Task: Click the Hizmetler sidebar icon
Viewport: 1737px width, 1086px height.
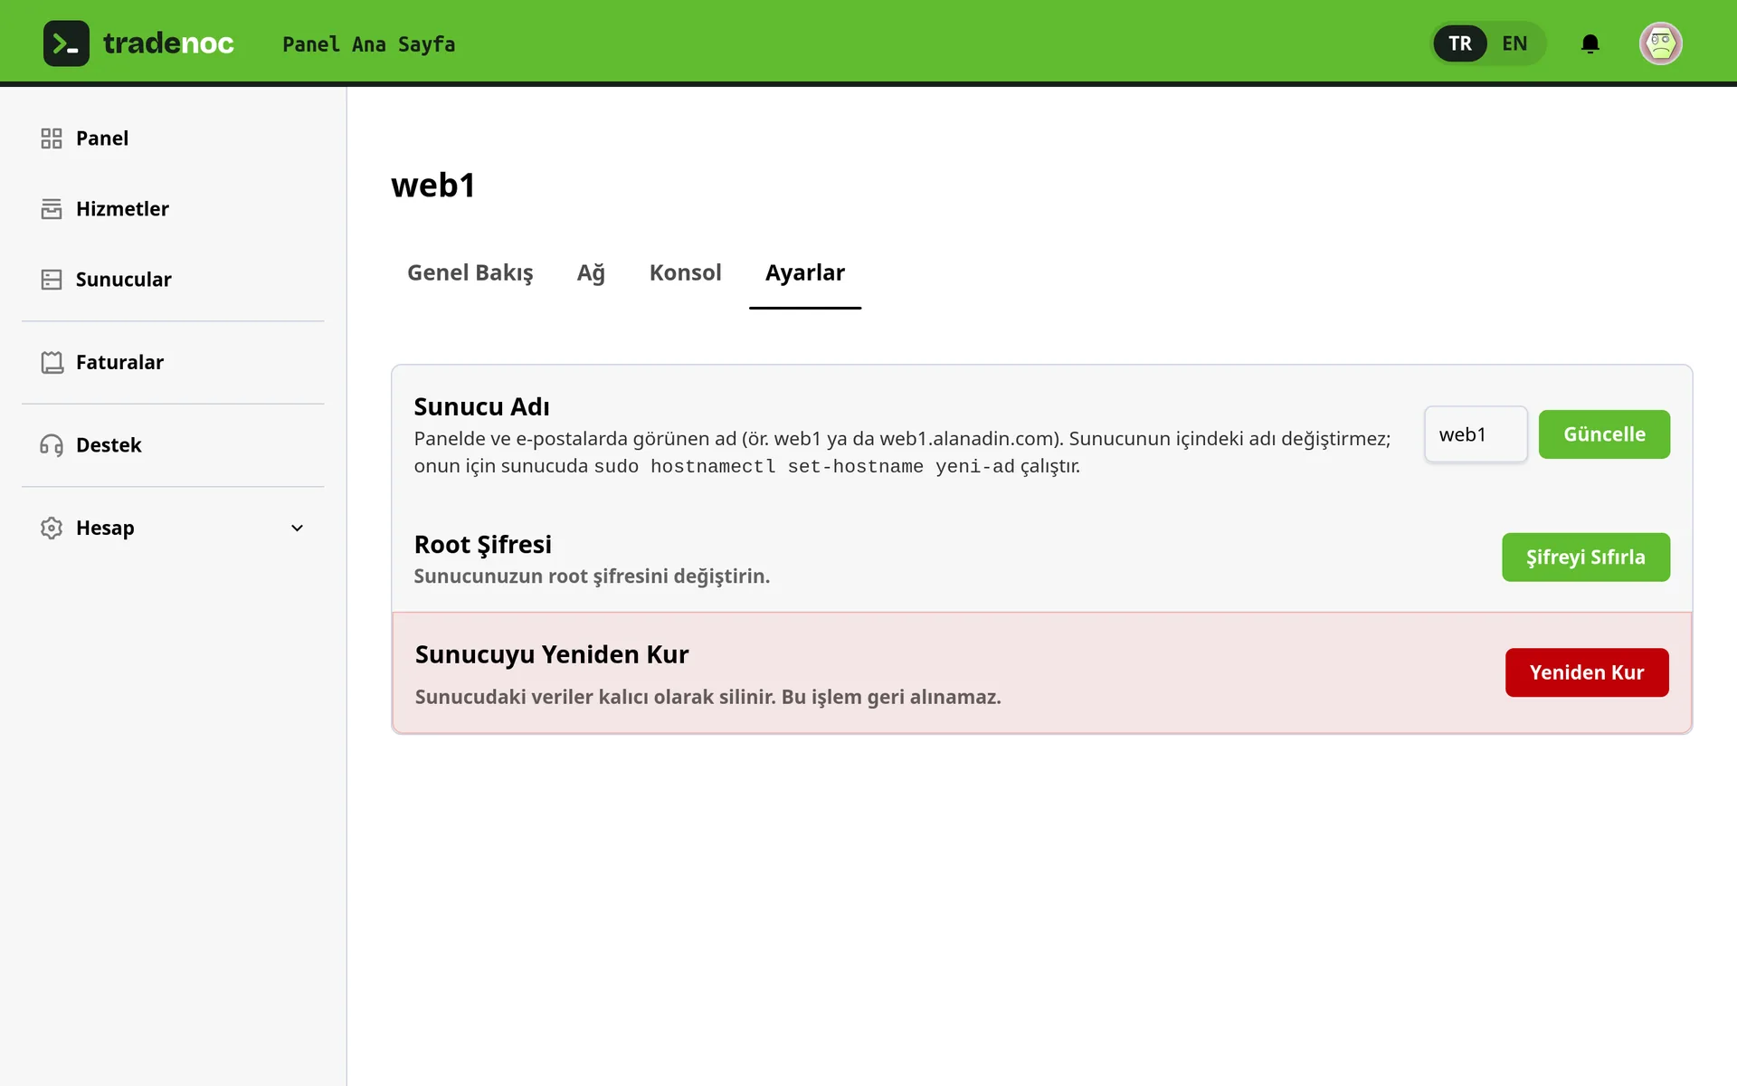Action: coord(52,209)
